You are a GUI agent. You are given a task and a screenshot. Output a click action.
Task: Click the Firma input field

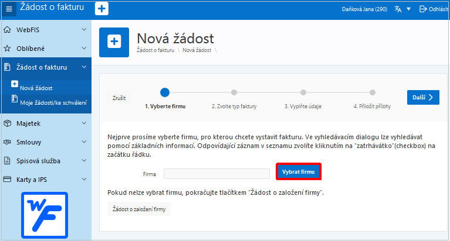point(216,174)
